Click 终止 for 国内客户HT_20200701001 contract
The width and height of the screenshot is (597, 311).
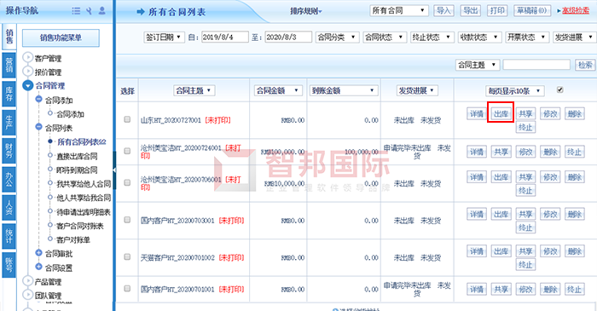pyautogui.click(x=574, y=289)
